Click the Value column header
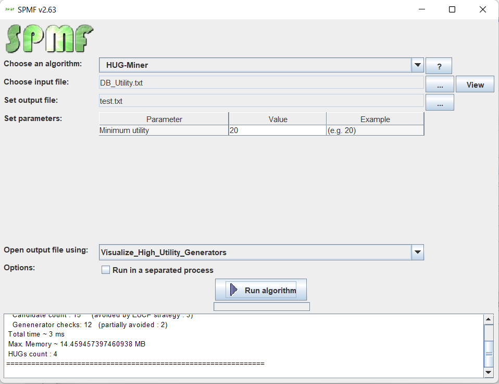 (278, 119)
